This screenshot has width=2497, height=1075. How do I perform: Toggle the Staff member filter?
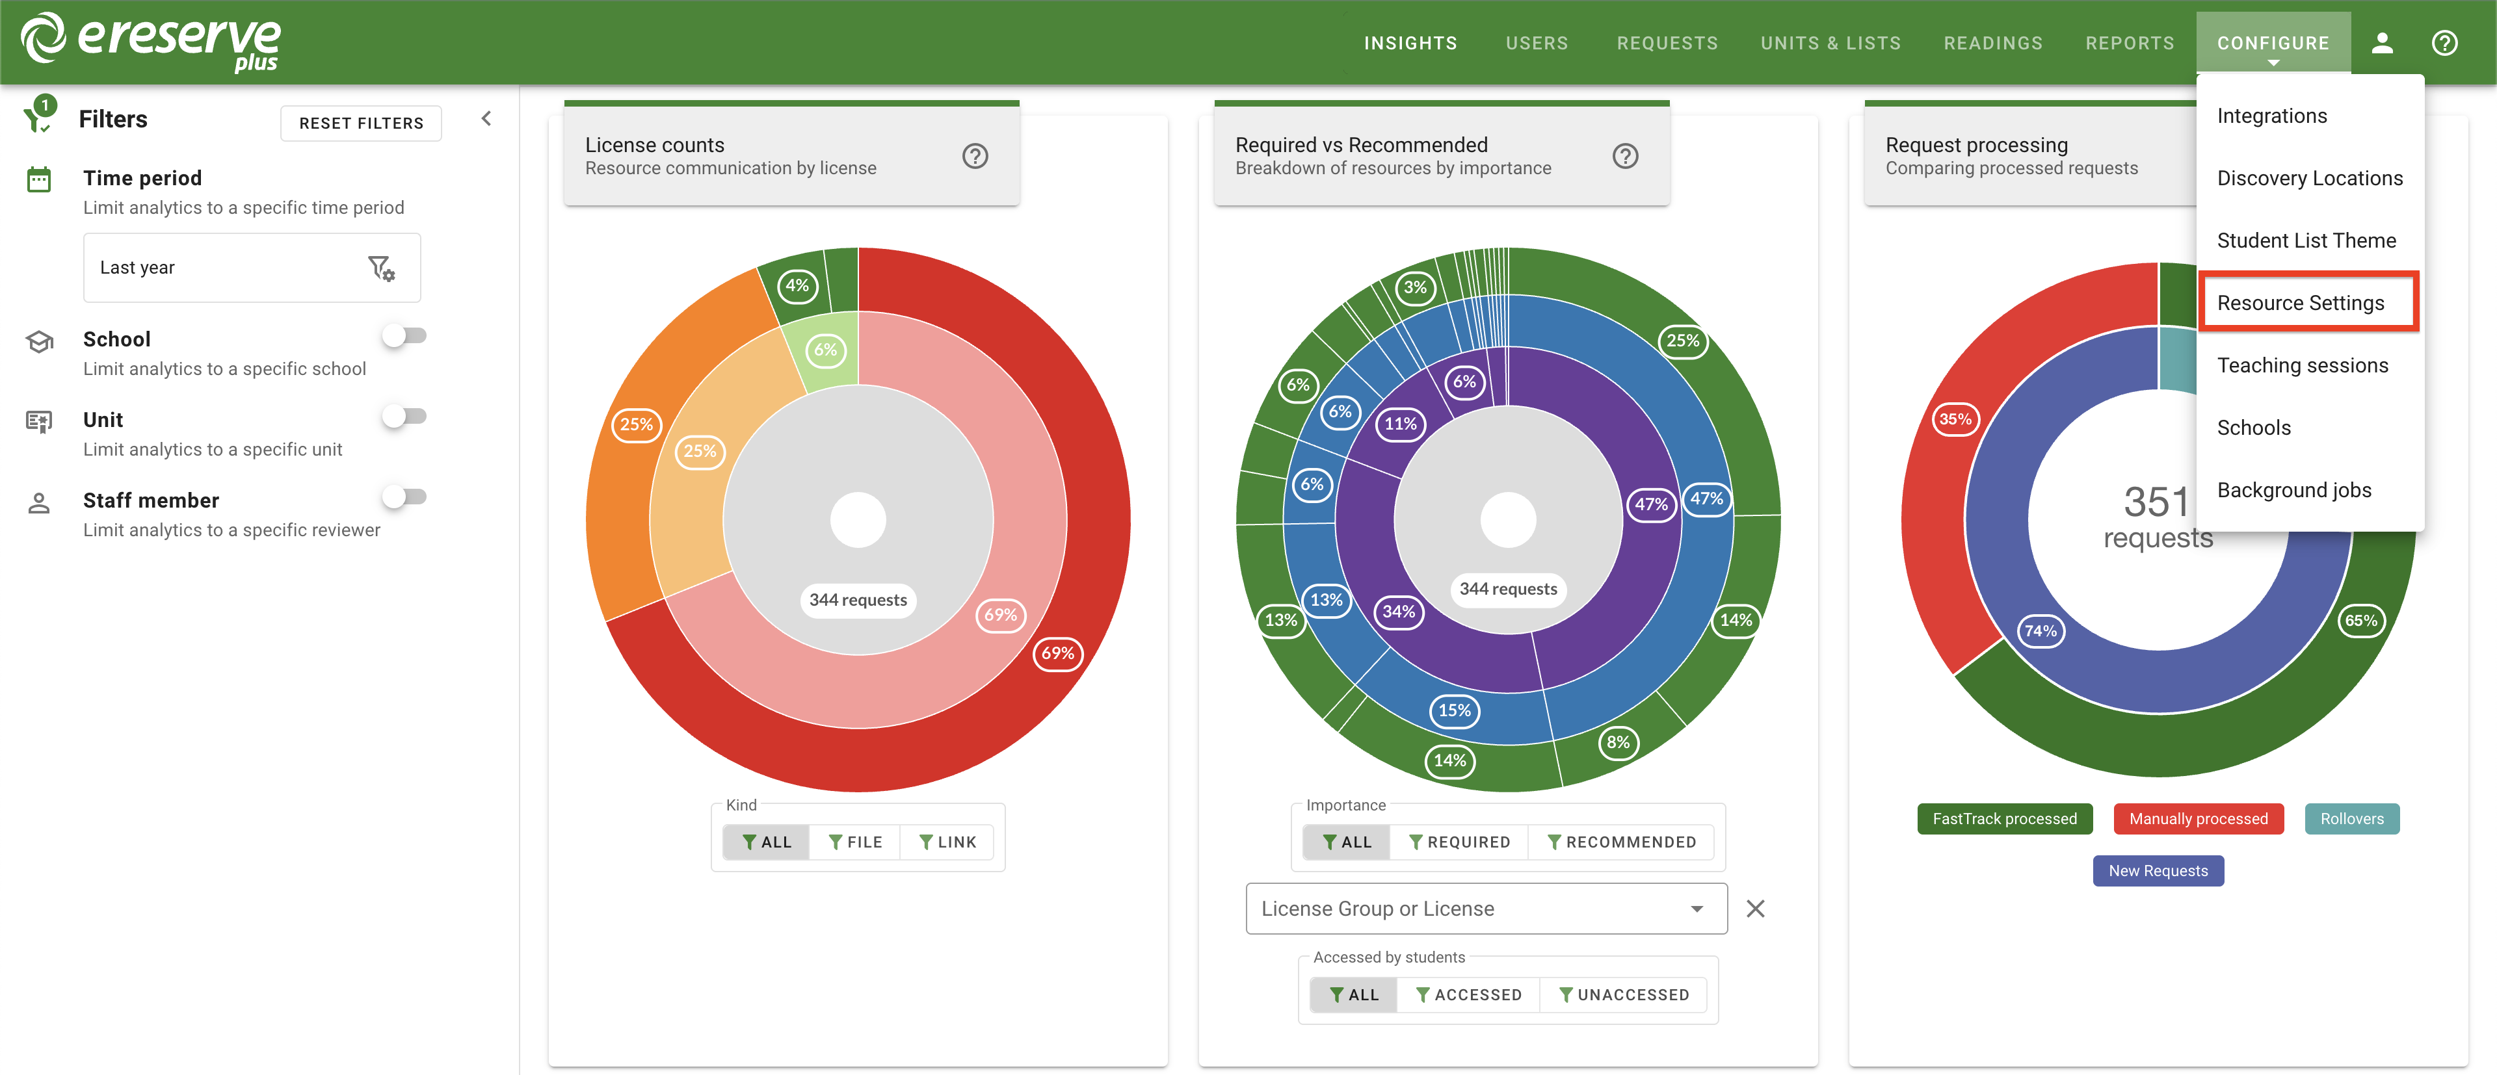pyautogui.click(x=404, y=497)
